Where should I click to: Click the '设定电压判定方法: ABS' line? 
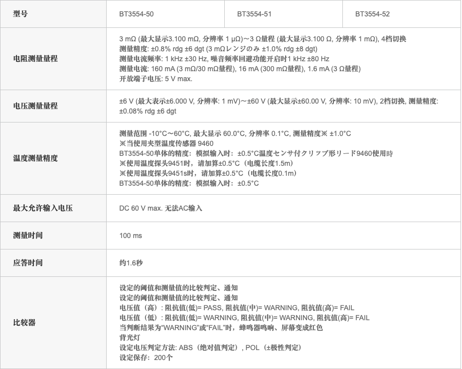point(211,348)
